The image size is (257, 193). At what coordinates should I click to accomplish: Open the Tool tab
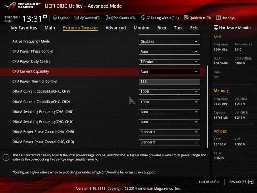point(178,28)
